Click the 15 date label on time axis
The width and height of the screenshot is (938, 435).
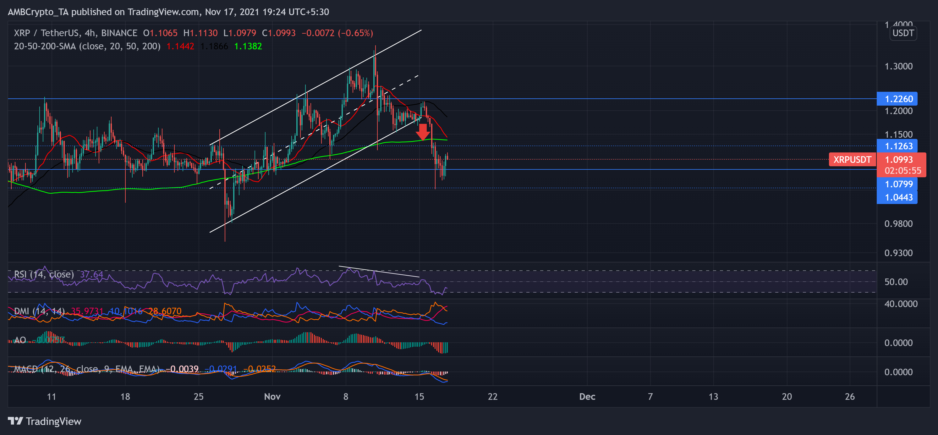pos(419,396)
